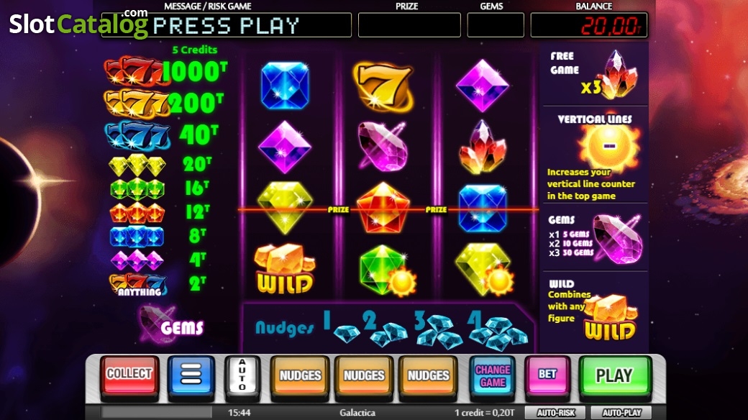Click the CHANGE GAME button
Image resolution: width=748 pixels, height=420 pixels.
pyautogui.click(x=493, y=375)
